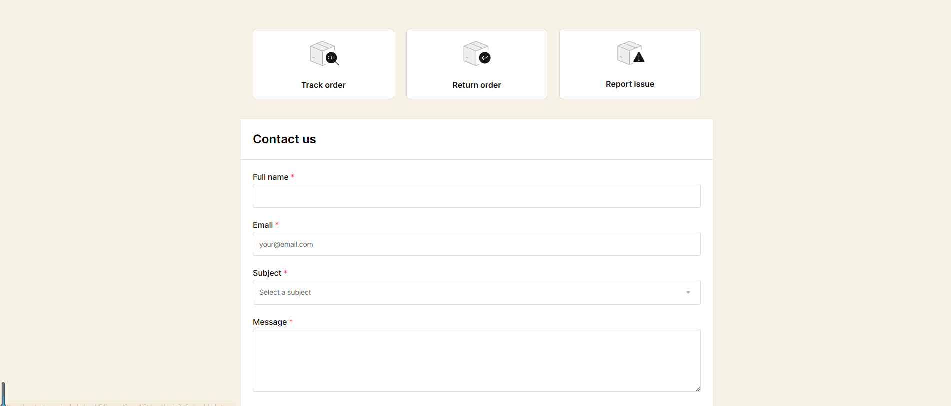Viewport: 951px width, 406px height.
Task: Click the Email field label
Action: coord(263,225)
